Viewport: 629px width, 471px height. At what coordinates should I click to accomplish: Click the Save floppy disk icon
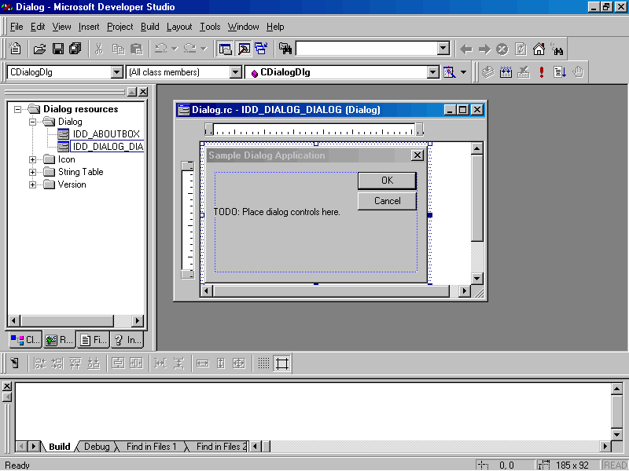[x=57, y=49]
